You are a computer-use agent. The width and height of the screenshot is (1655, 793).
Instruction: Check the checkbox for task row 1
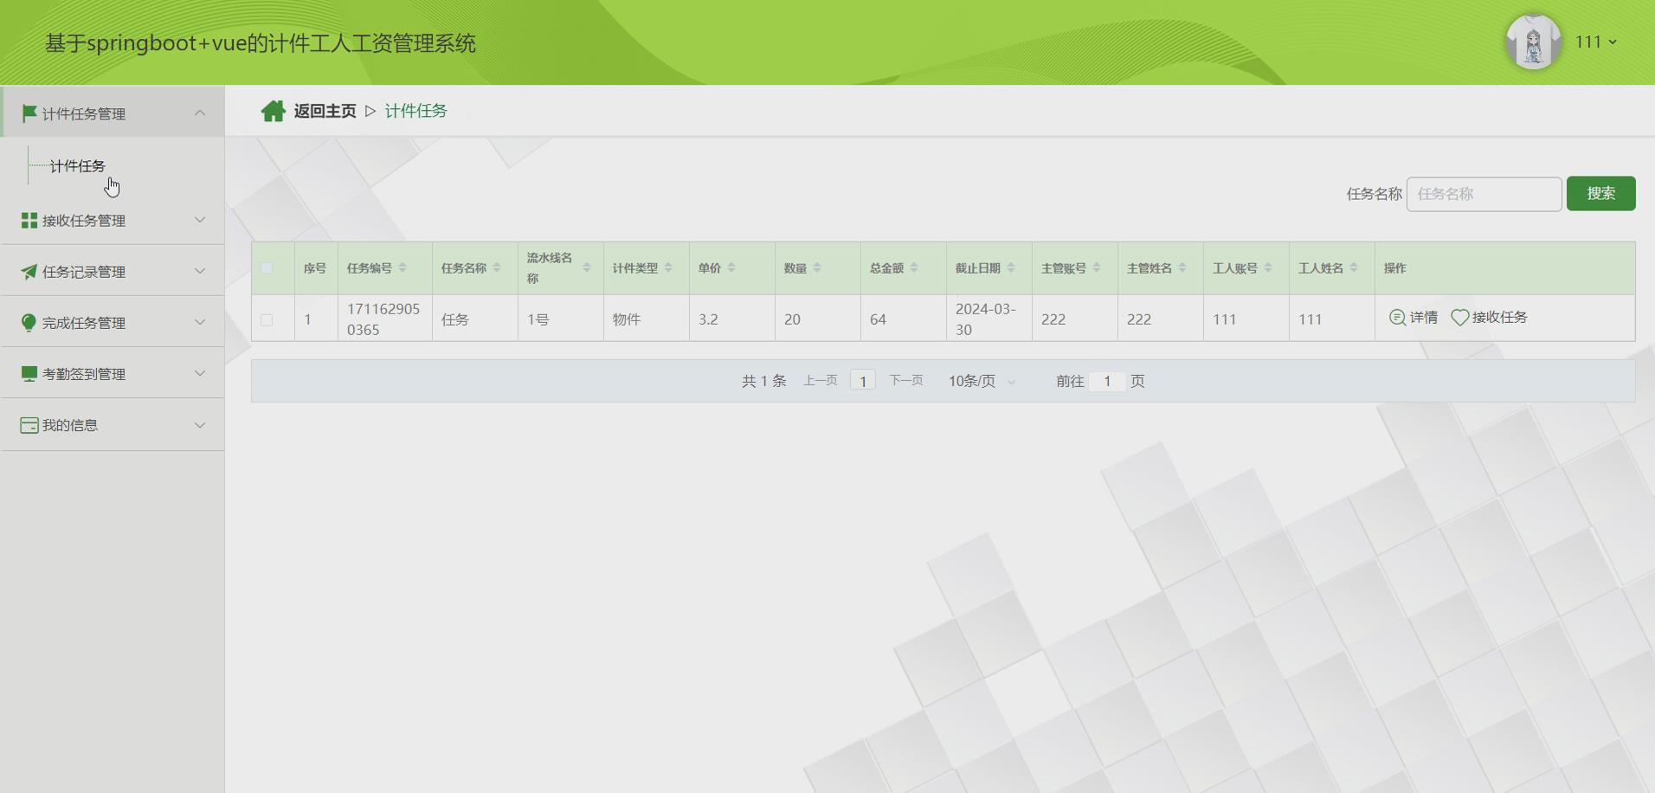coord(268,319)
